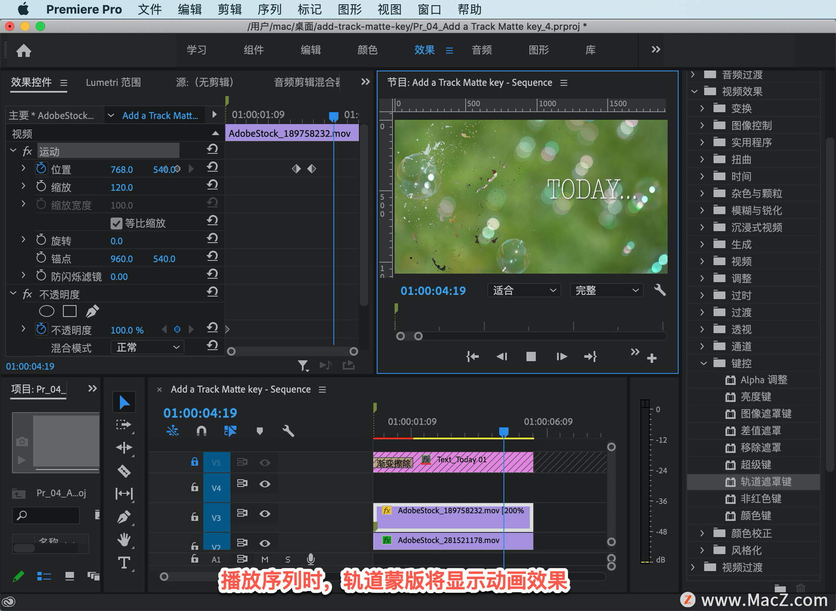The width and height of the screenshot is (836, 611).
Task: Expand the 模糊与锐化 folder
Action: 702,210
